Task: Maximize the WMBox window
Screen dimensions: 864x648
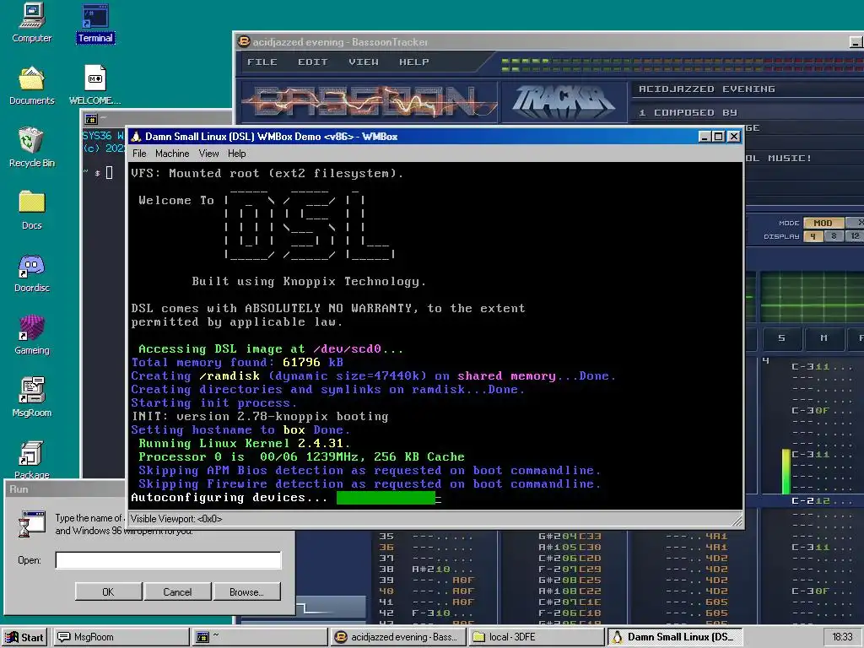Action: click(719, 136)
